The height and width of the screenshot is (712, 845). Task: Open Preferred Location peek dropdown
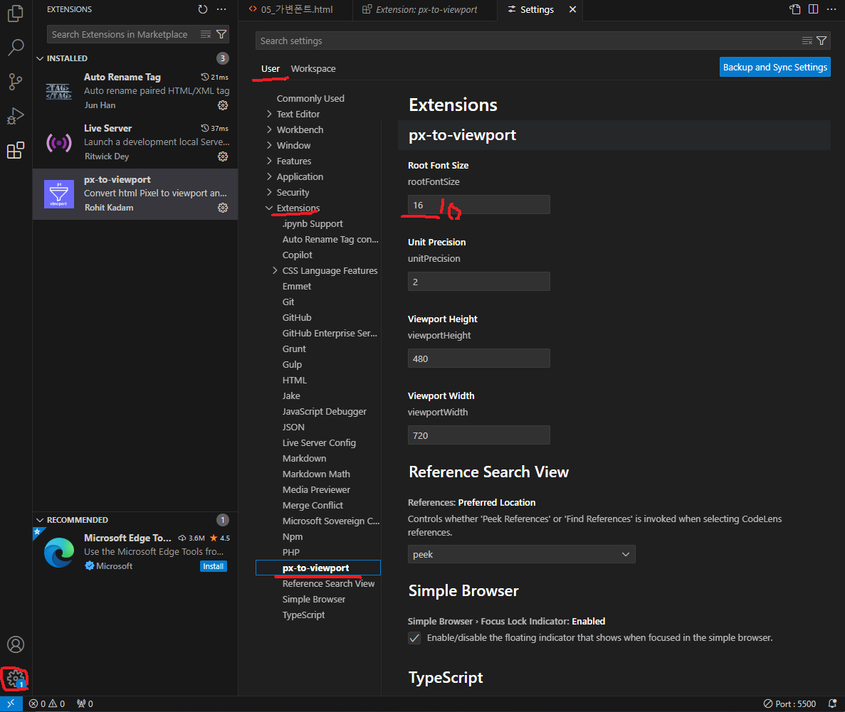(521, 554)
